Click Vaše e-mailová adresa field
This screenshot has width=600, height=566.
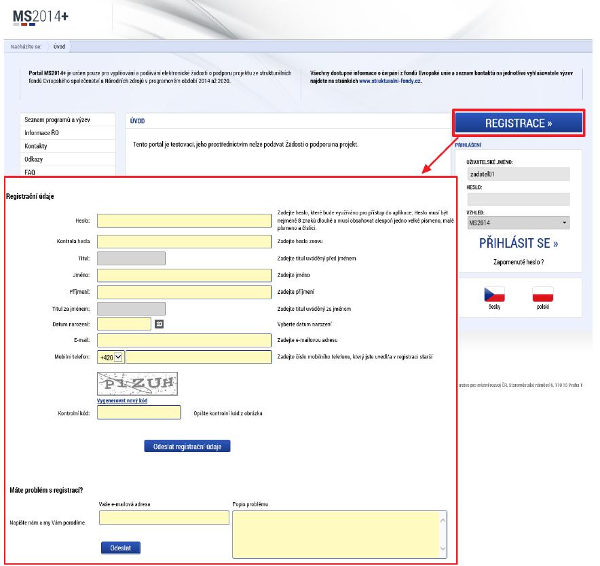click(x=164, y=518)
